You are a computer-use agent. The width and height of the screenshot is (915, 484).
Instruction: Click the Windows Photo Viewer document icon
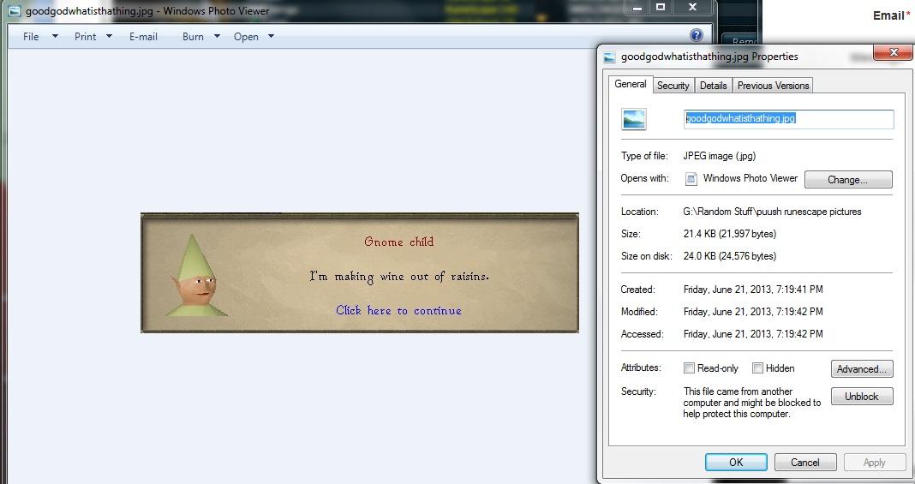point(691,179)
